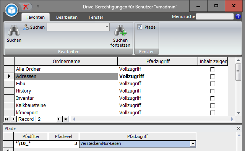This screenshot has height=151, width=245.
Task: Toggle Inhalt zeigen for Adressen
Action: [213, 76]
